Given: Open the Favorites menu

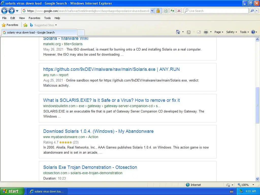Looking at the screenshot, I should coord(34,18).
